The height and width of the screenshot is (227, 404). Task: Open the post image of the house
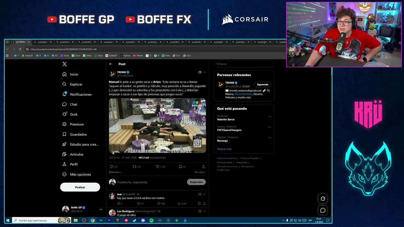click(157, 126)
